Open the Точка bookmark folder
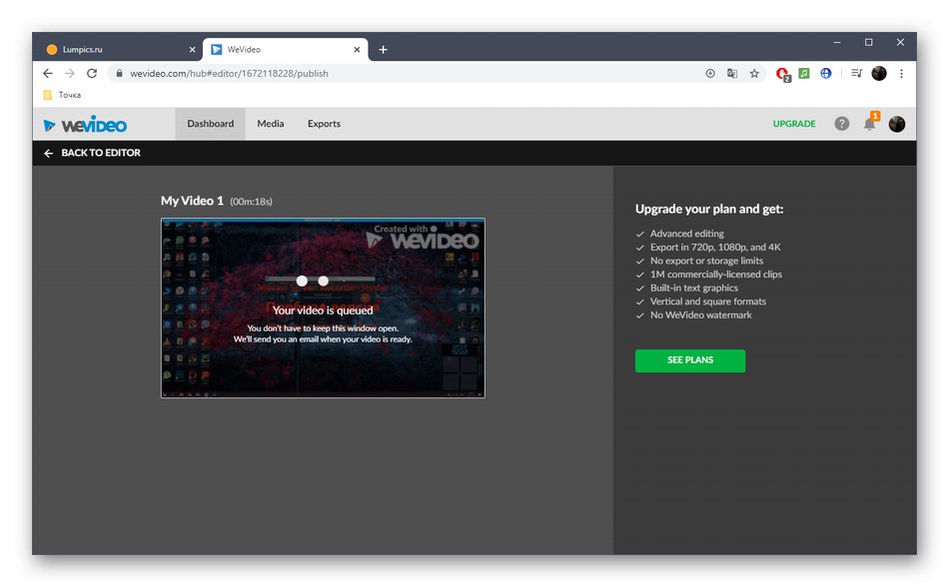Viewport: 949px width, 587px height. 62,95
